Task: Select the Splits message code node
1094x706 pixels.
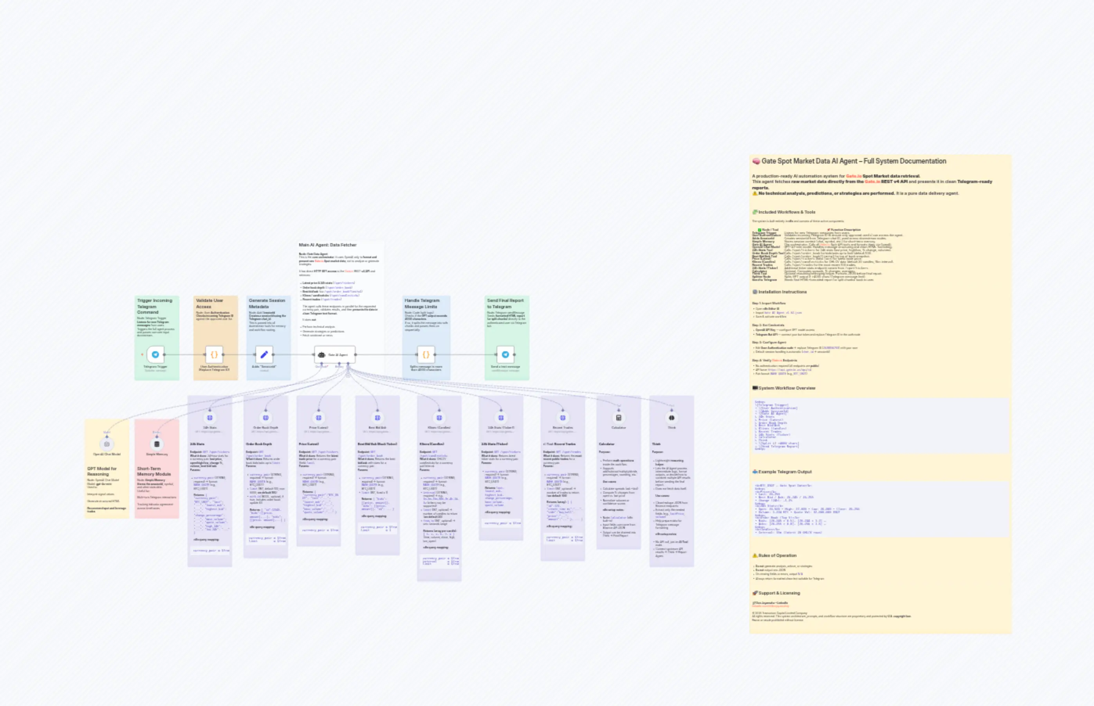Action: (x=426, y=354)
